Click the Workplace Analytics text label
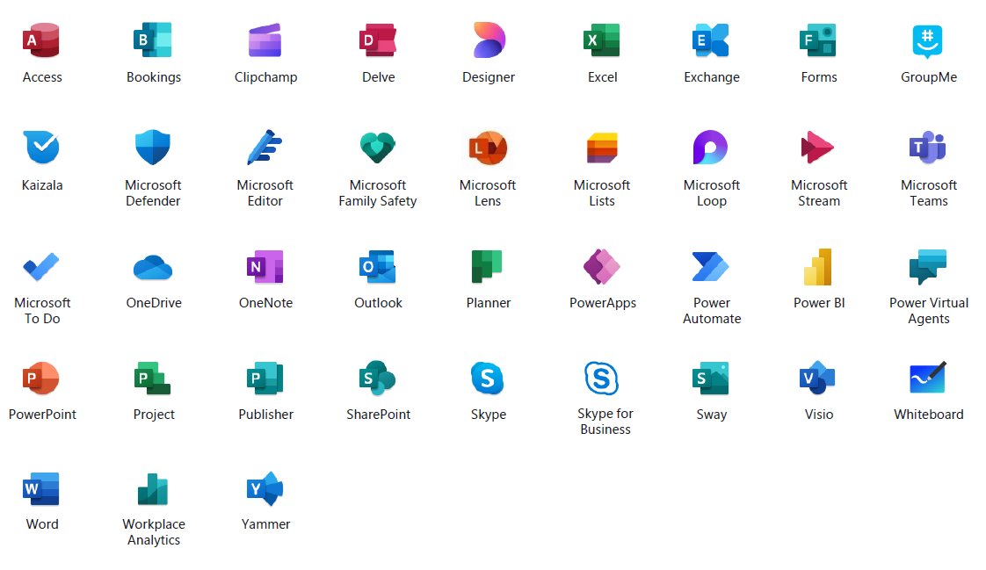The width and height of the screenshot is (986, 570). (154, 532)
